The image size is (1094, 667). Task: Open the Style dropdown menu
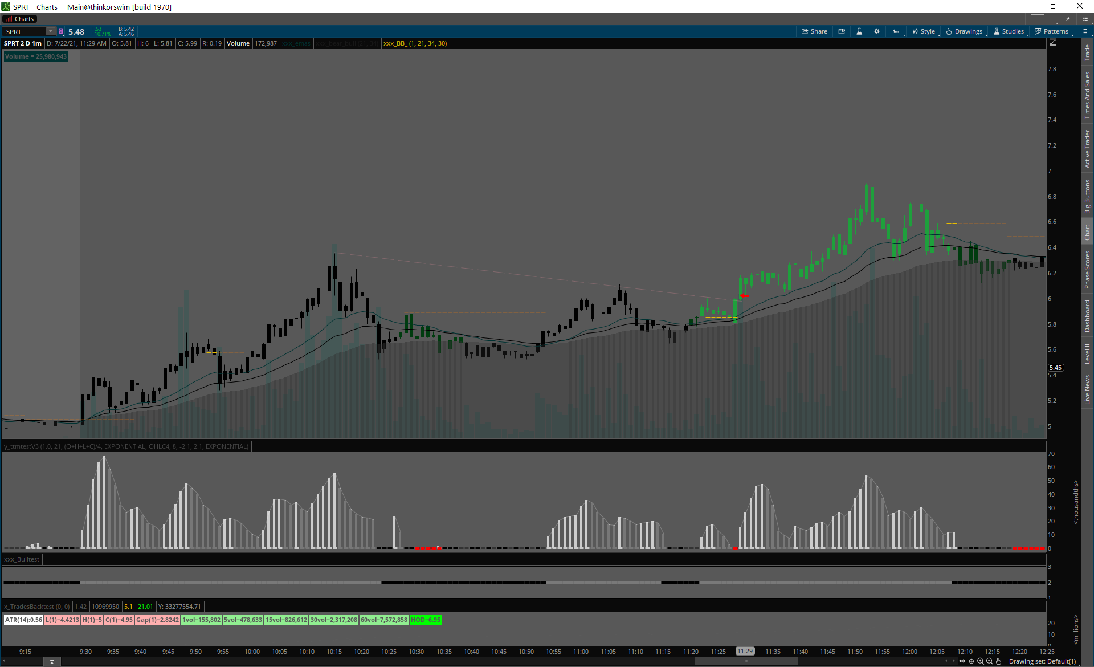tap(924, 31)
